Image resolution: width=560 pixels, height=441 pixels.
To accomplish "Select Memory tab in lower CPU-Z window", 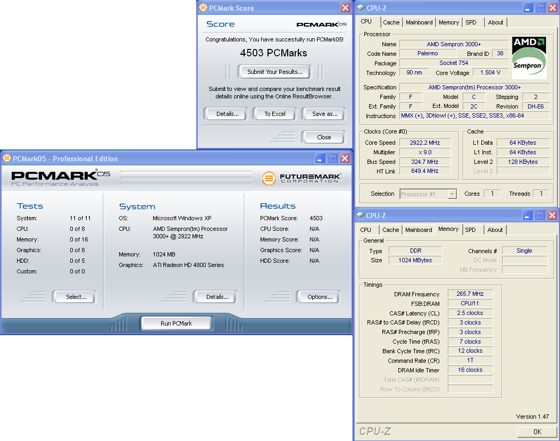I will [448, 229].
